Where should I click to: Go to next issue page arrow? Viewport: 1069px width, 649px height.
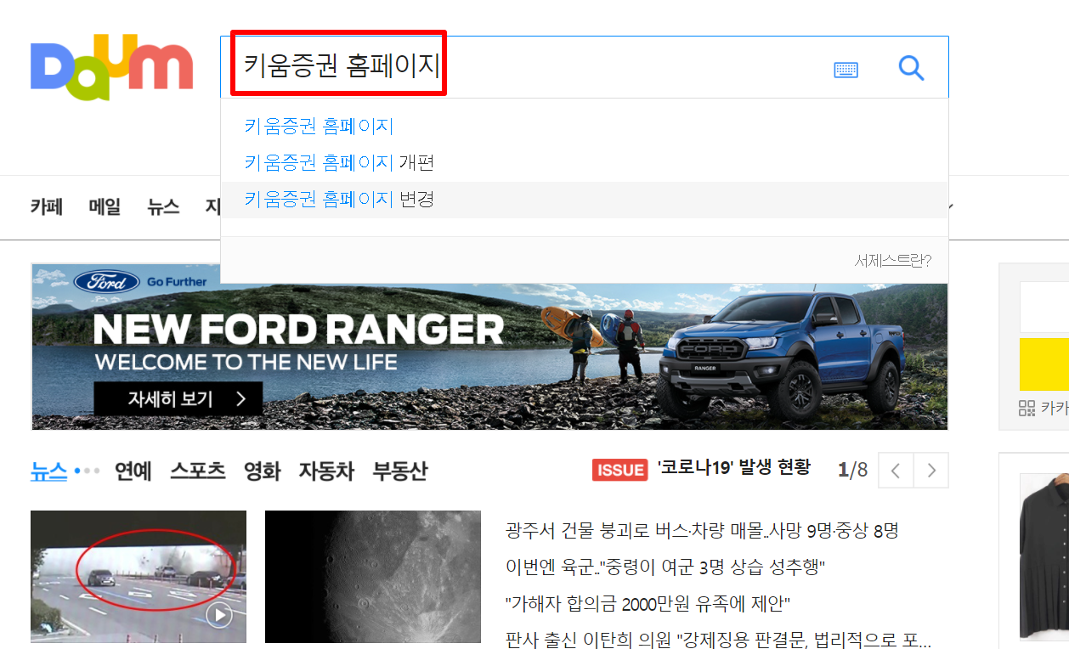click(x=931, y=471)
